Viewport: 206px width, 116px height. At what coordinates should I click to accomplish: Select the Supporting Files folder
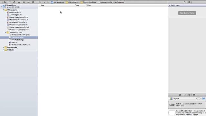pyautogui.click(x=16, y=32)
